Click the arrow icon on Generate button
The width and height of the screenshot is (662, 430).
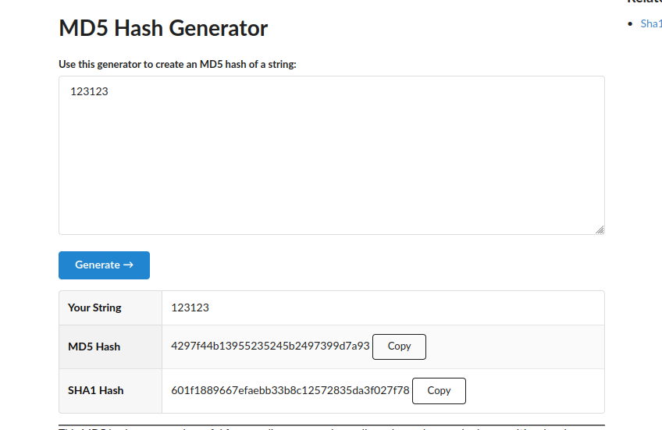(x=128, y=265)
